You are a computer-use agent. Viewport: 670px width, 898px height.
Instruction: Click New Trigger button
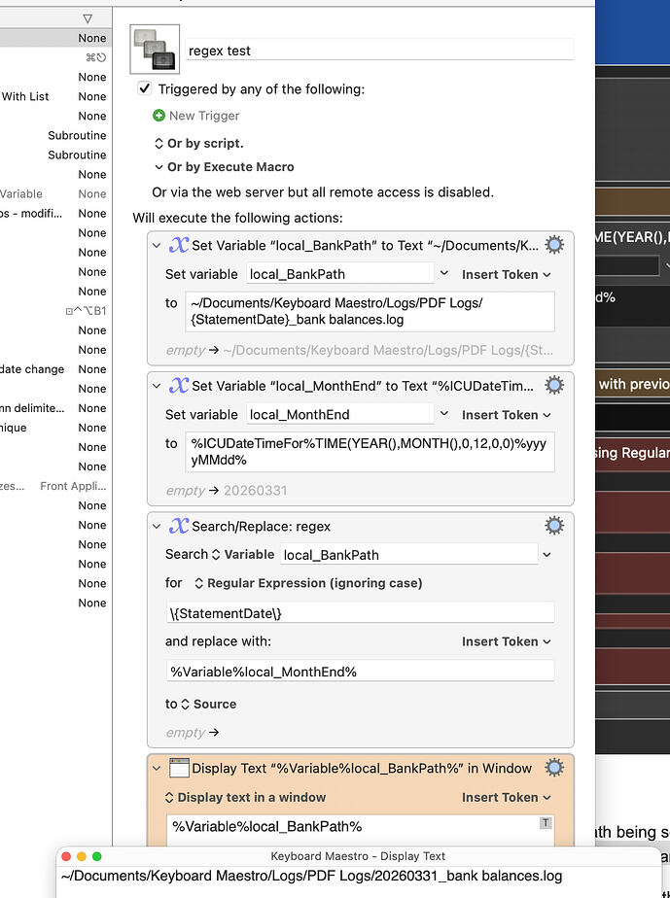click(x=196, y=116)
